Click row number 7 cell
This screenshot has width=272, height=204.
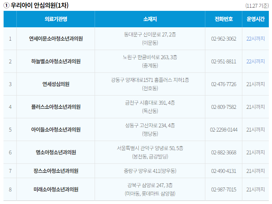click(10, 171)
